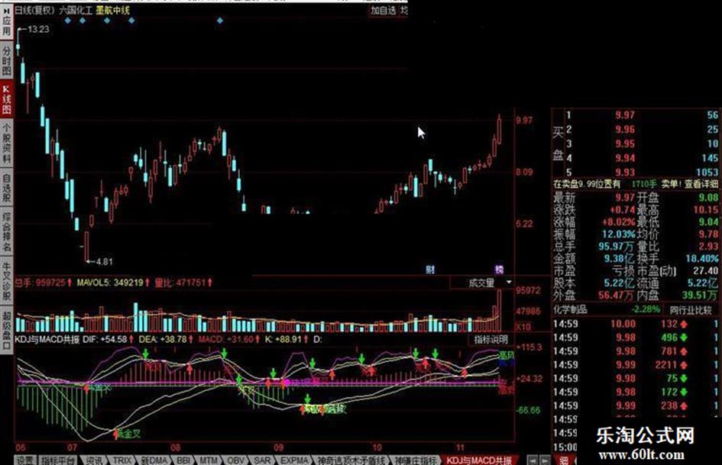Open 自选股 list from sidebar
722x465 pixels.
pos(6,187)
